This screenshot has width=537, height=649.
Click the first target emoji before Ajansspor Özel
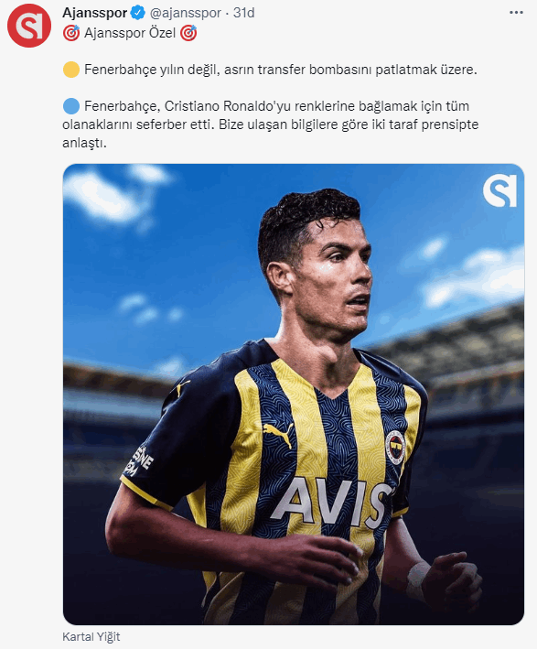pos(71,33)
